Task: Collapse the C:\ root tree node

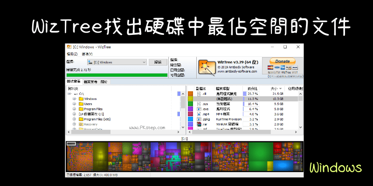Action: tap(69, 94)
